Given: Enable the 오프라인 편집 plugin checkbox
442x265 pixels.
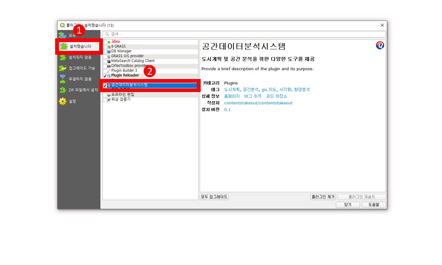Looking at the screenshot, I should click(x=105, y=95).
